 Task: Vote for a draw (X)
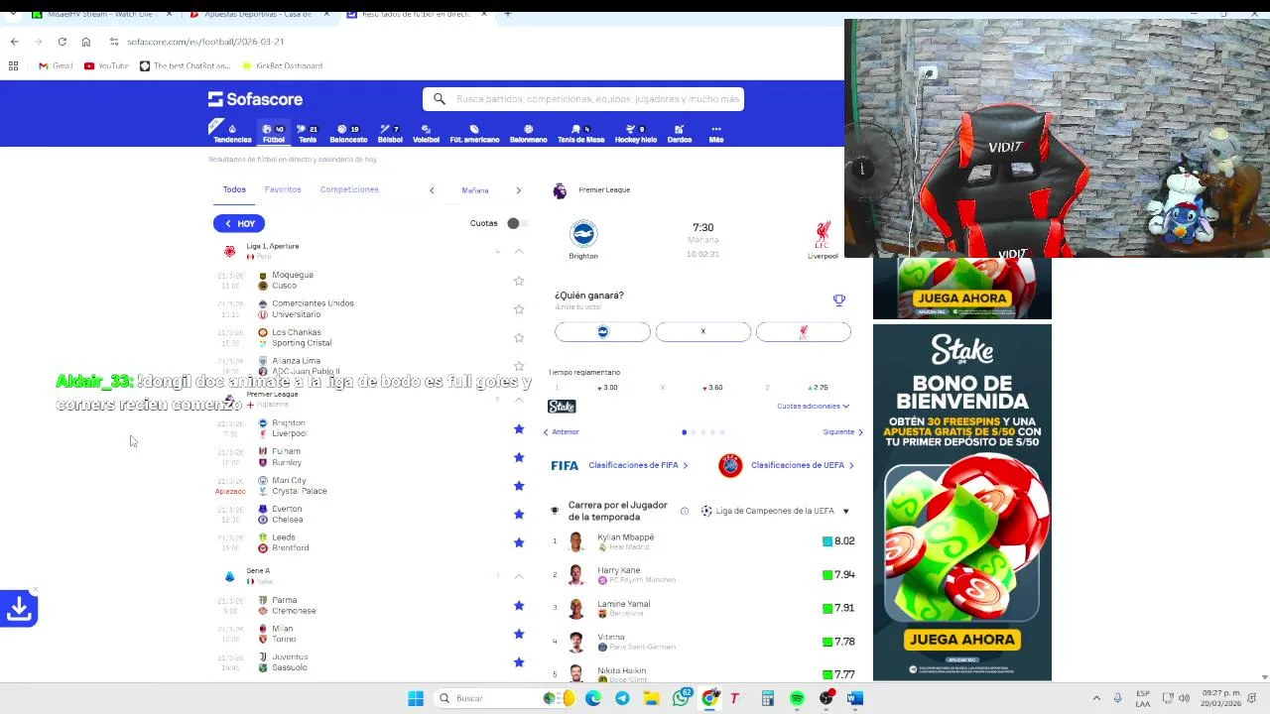[x=703, y=331]
